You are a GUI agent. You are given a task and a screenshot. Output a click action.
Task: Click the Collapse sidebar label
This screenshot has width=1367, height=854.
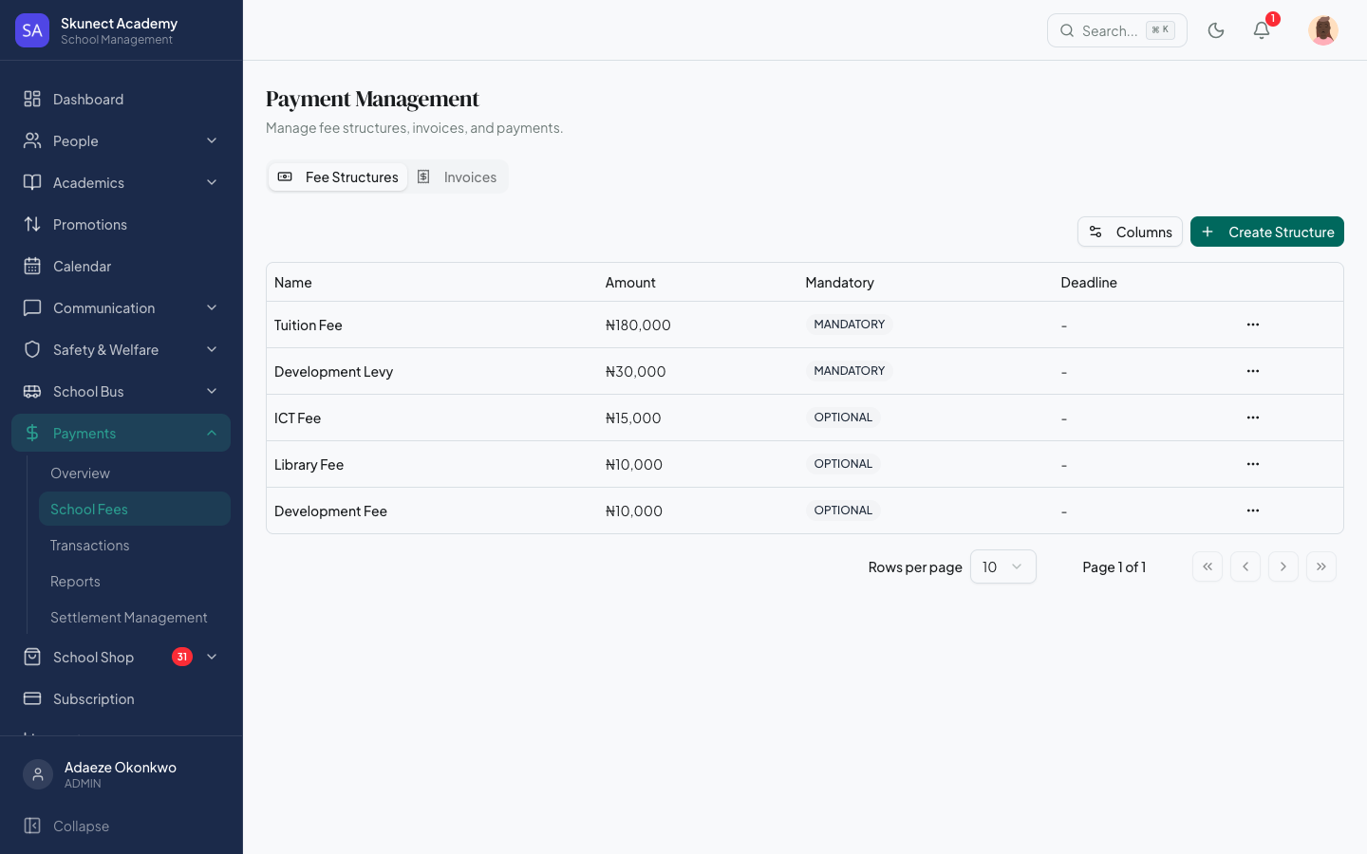[81, 826]
